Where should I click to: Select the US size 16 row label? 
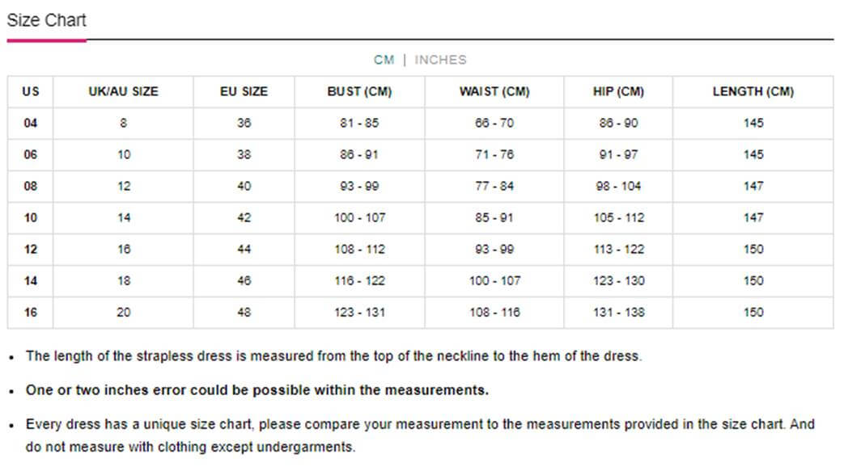31,313
